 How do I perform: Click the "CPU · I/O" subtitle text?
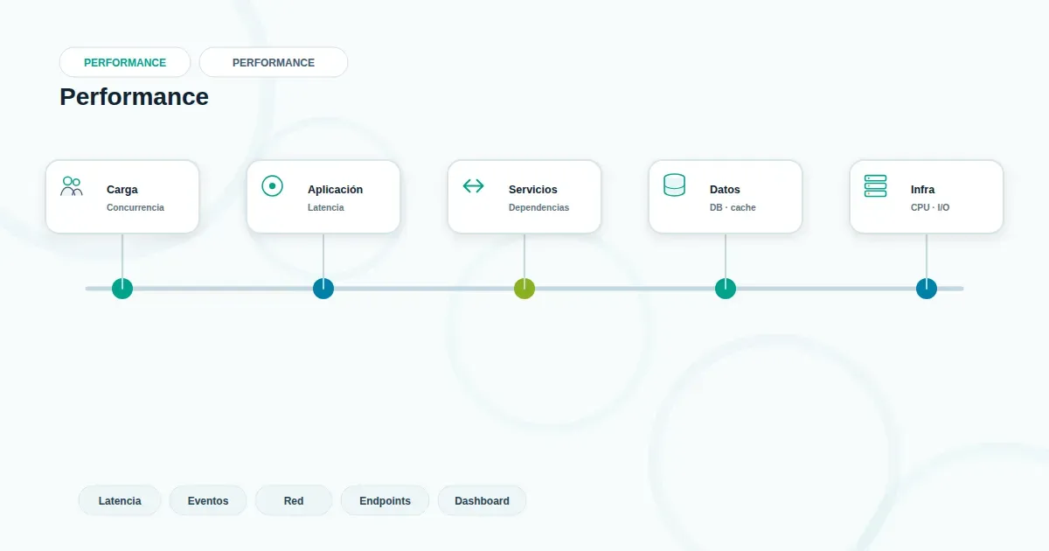coord(930,208)
